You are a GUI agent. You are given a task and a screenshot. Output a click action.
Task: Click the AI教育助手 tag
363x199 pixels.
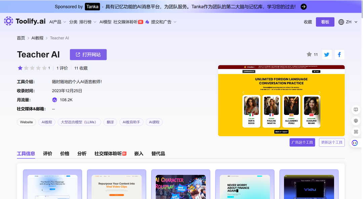point(131,122)
